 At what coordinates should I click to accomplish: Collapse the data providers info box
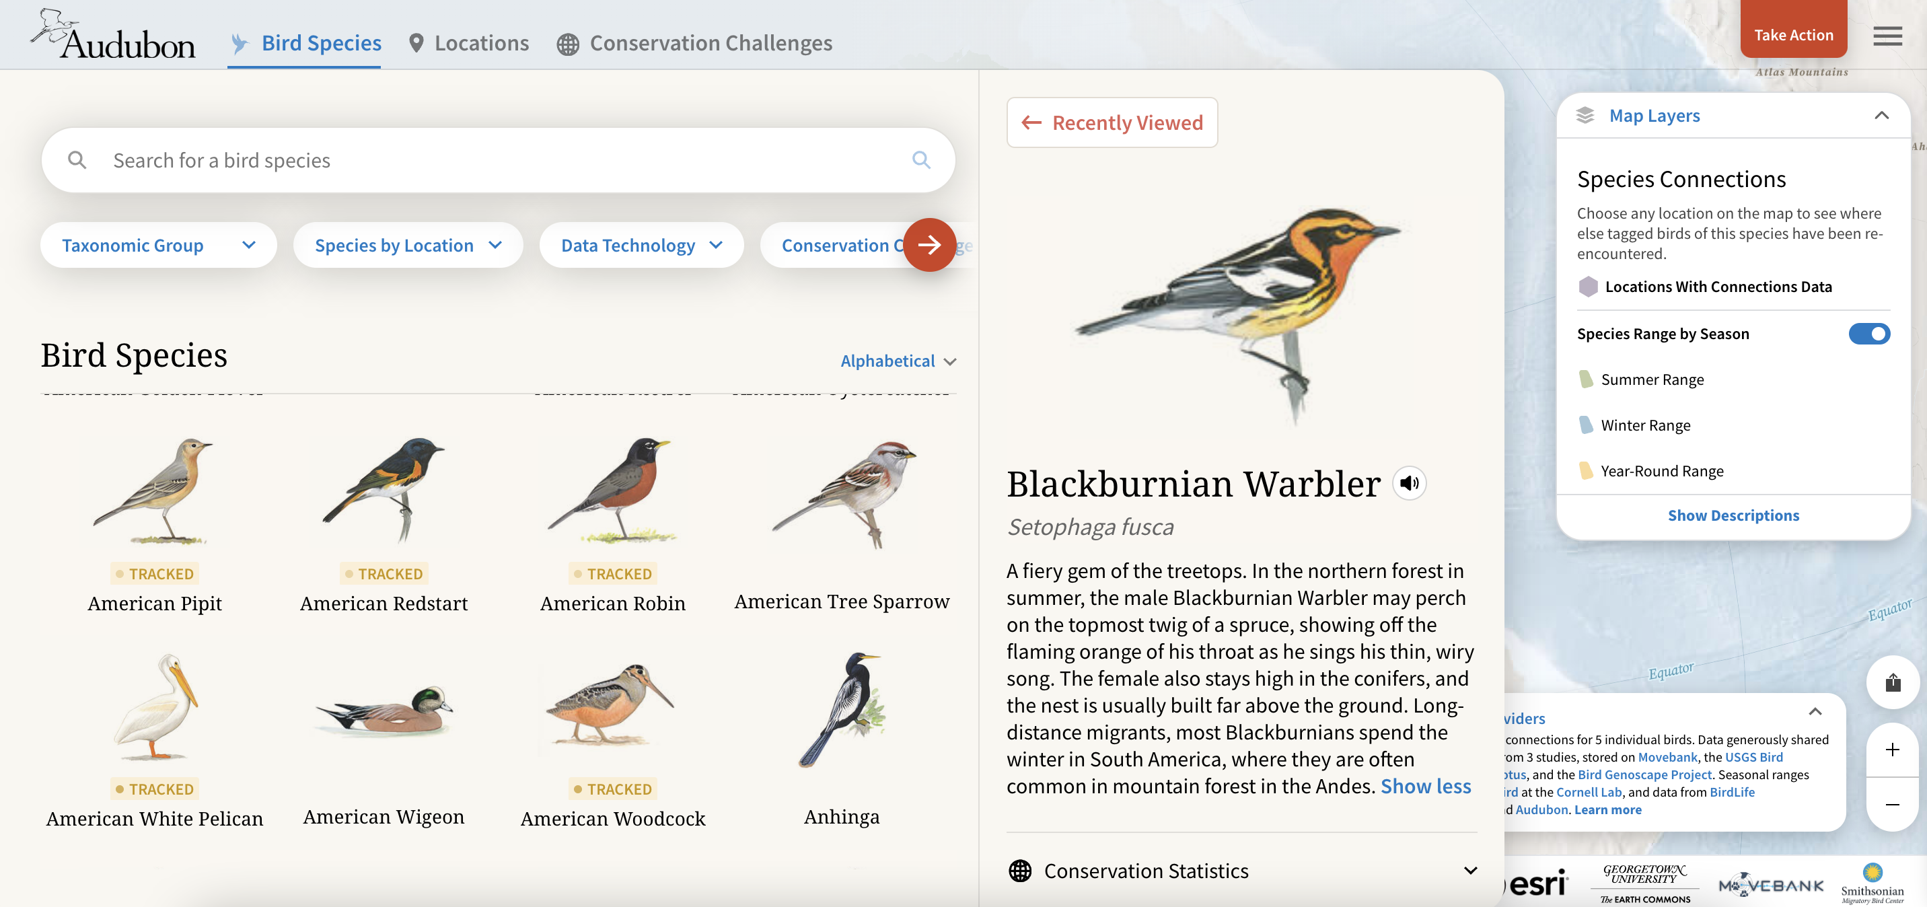[x=1815, y=711]
